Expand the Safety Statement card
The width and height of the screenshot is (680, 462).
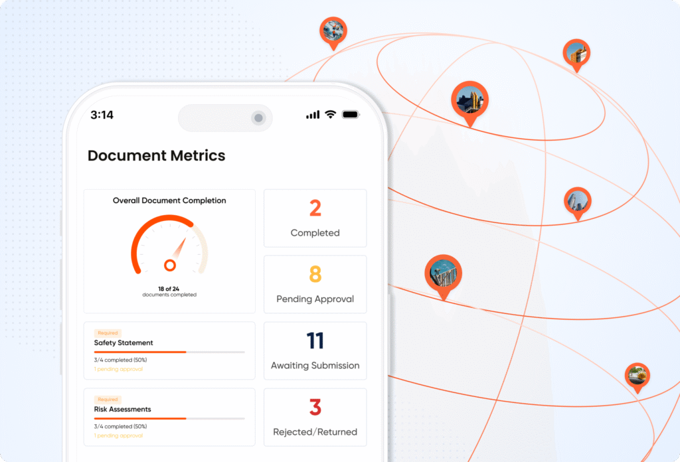tap(169, 350)
